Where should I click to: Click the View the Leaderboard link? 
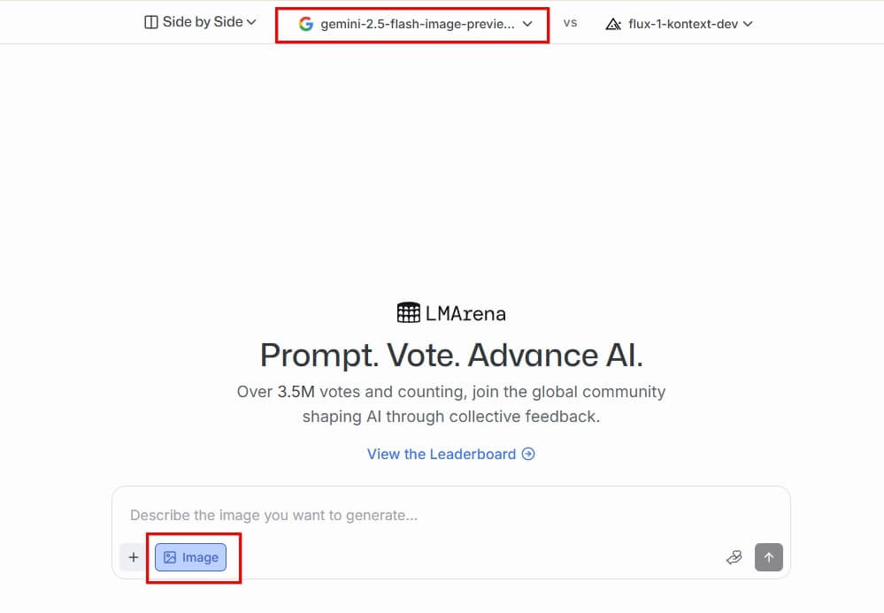click(442, 454)
